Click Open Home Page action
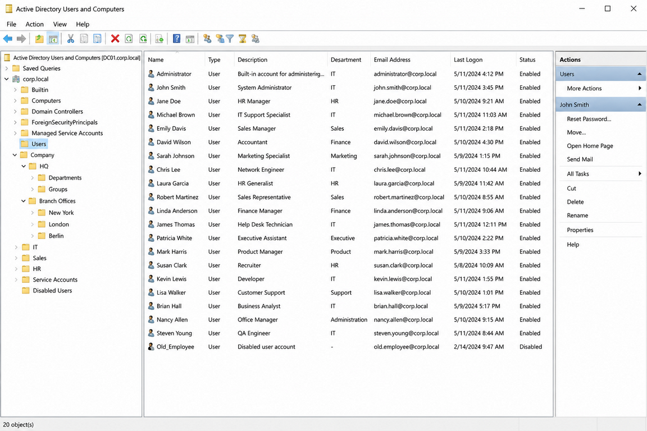The width and height of the screenshot is (647, 431). [590, 145]
